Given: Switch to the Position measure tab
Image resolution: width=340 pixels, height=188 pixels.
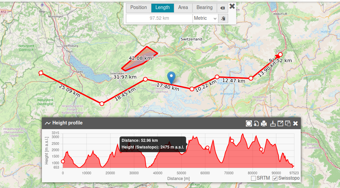Looking at the screenshot, I should (x=138, y=8).
